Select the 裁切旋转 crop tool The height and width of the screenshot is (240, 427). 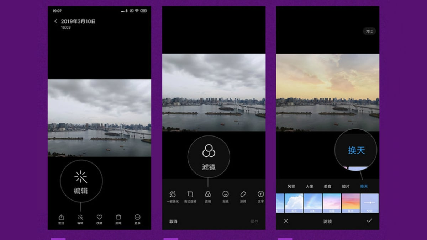click(x=190, y=196)
